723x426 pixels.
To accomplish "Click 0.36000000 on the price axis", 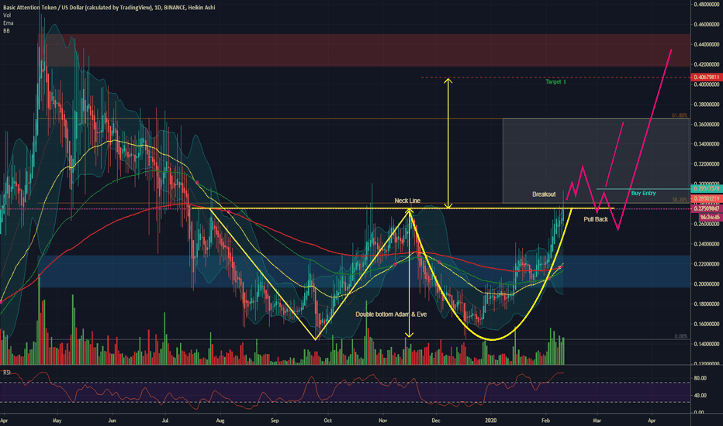I will [x=707, y=125].
